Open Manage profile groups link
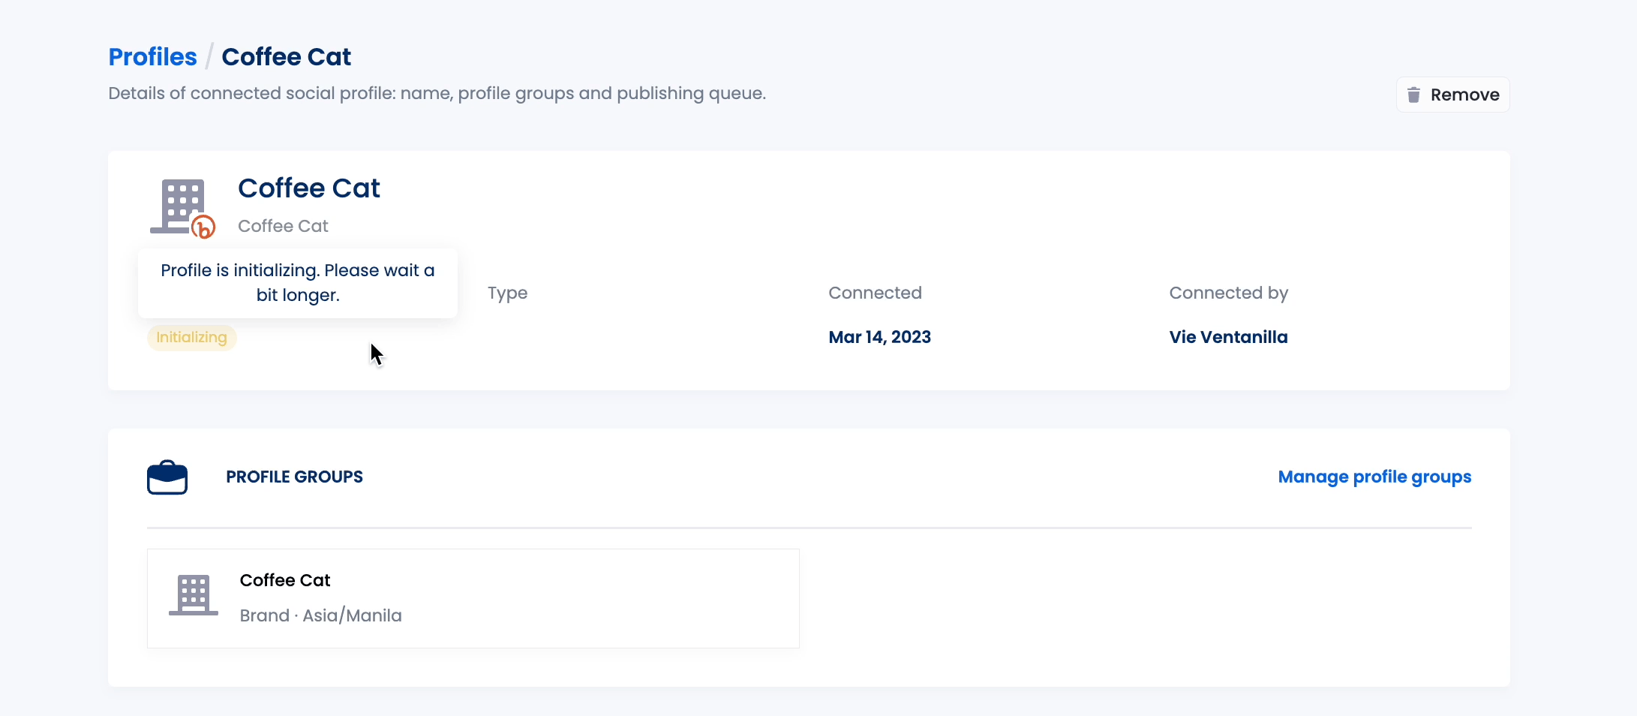Image resolution: width=1637 pixels, height=716 pixels. click(x=1374, y=477)
